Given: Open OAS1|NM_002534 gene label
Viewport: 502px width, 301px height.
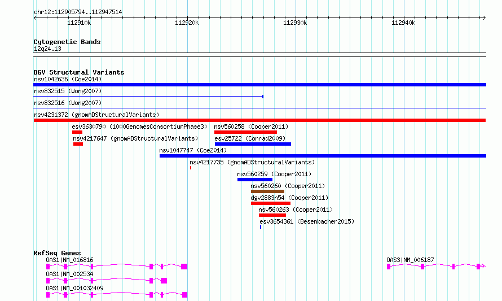Looking at the screenshot, I should pyautogui.click(x=69, y=274).
